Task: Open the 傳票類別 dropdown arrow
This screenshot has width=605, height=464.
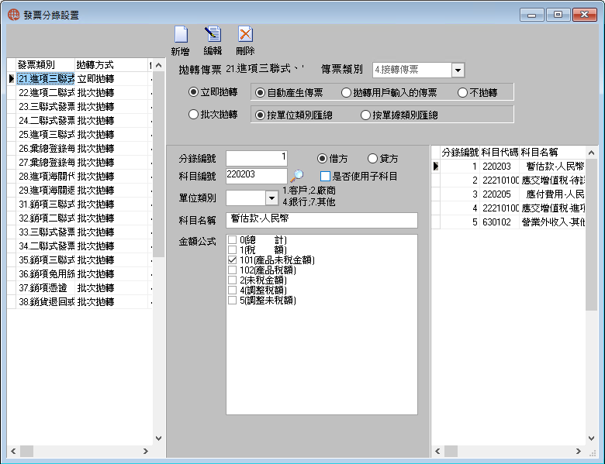Action: pyautogui.click(x=458, y=70)
